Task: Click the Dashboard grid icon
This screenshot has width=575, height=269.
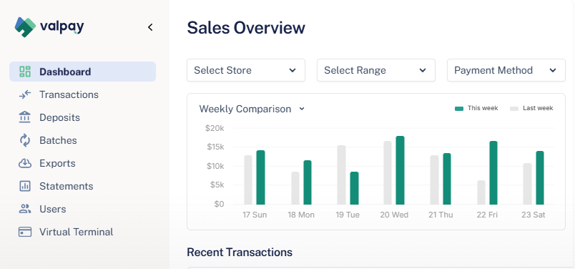Action: click(x=25, y=72)
